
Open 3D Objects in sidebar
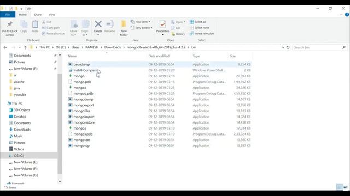(22, 110)
